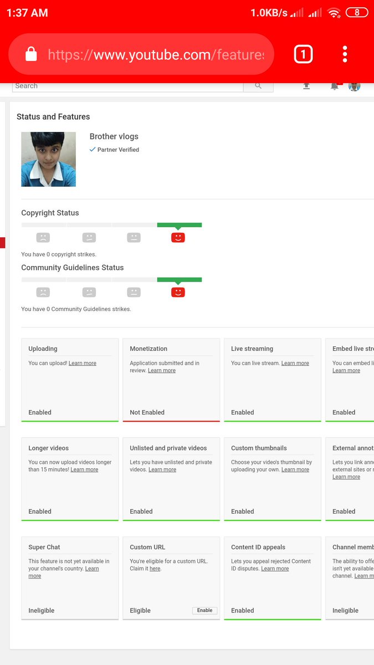Screen dimensions: 374x665
Task: Click the upload video arrow icon
Action: click(x=306, y=86)
